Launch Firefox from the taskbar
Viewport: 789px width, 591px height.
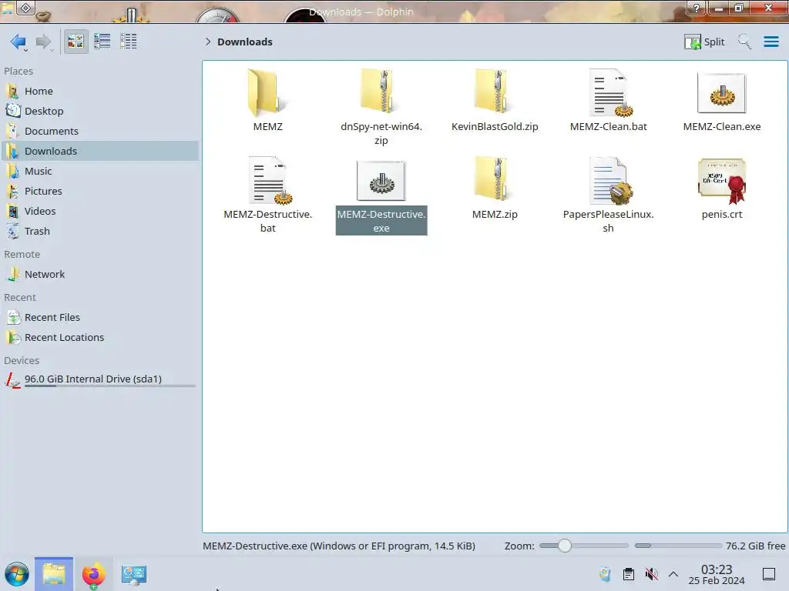(93, 575)
